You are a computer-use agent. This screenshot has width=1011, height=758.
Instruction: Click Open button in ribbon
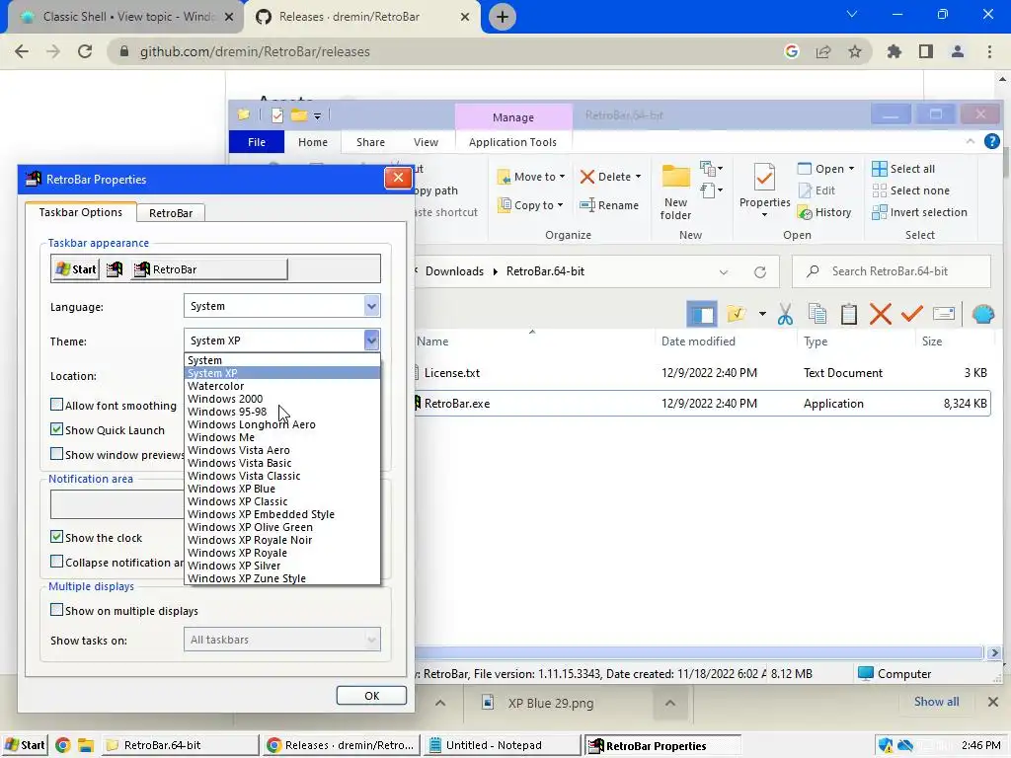click(x=826, y=169)
